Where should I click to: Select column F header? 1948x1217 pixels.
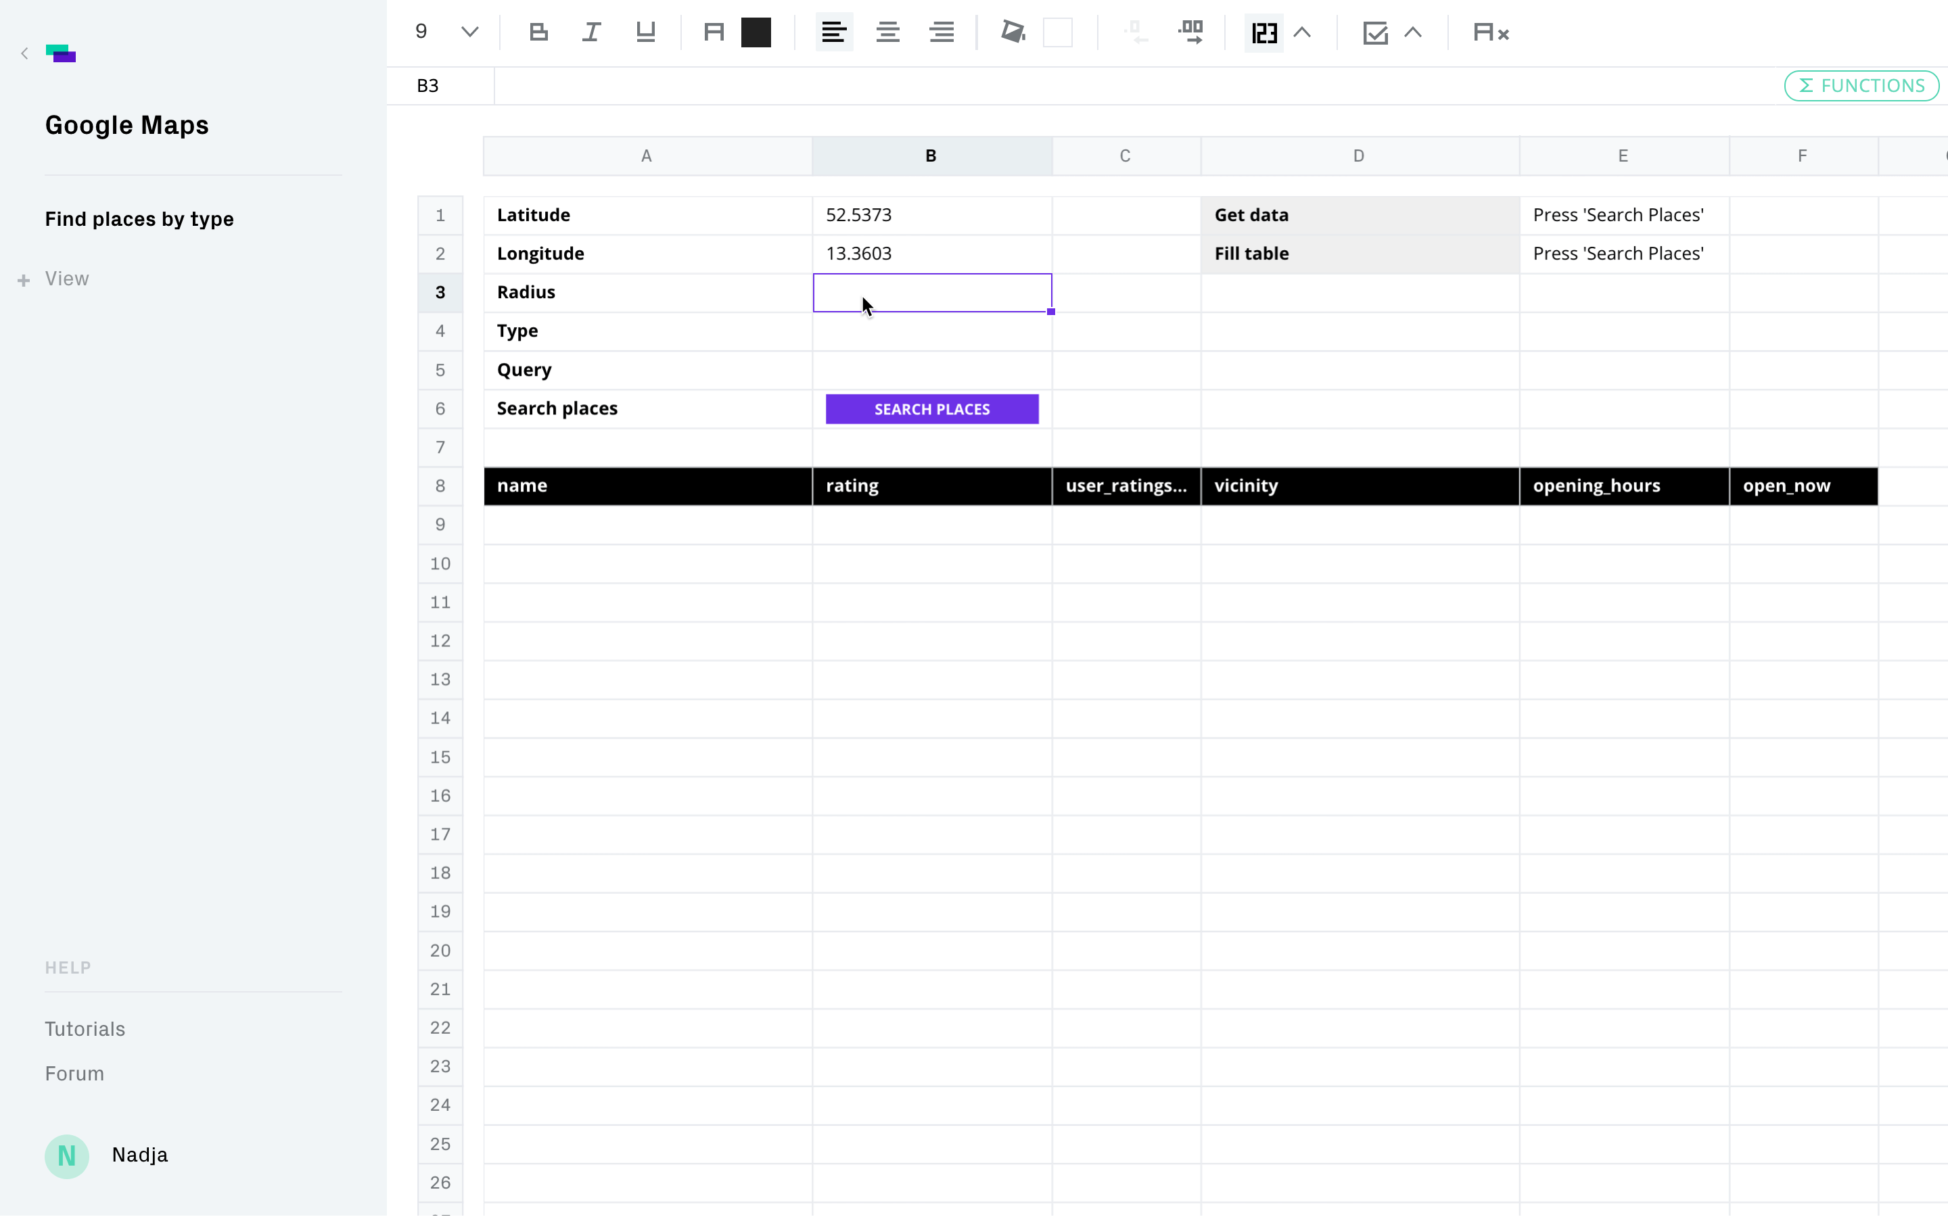pyautogui.click(x=1803, y=156)
